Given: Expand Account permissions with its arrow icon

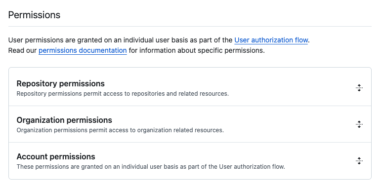Looking at the screenshot, I should (359, 161).
